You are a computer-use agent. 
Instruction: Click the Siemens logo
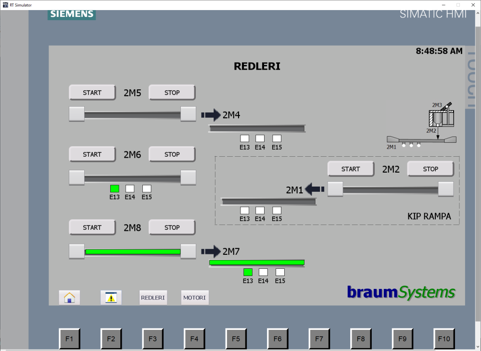pos(72,14)
